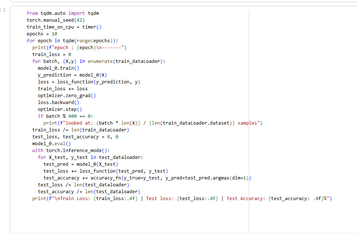Click the with torch.inference_mode() line
Viewport: 357px width, 234px height.
coord(71,151)
